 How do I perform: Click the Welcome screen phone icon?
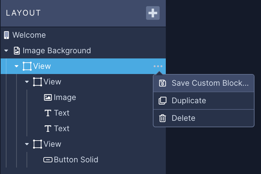point(6,35)
